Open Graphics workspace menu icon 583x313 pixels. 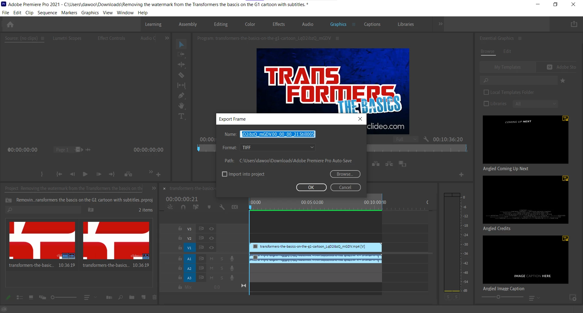pyautogui.click(x=354, y=24)
